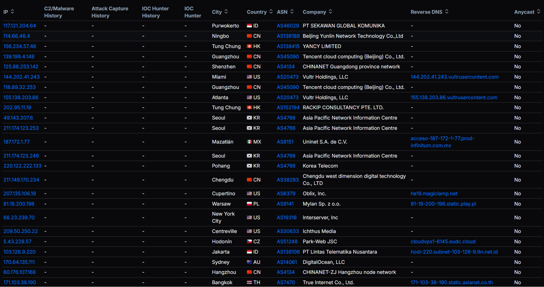The height and width of the screenshot is (287, 544).
Task: Open ASN link AS46029
Action: (288, 26)
